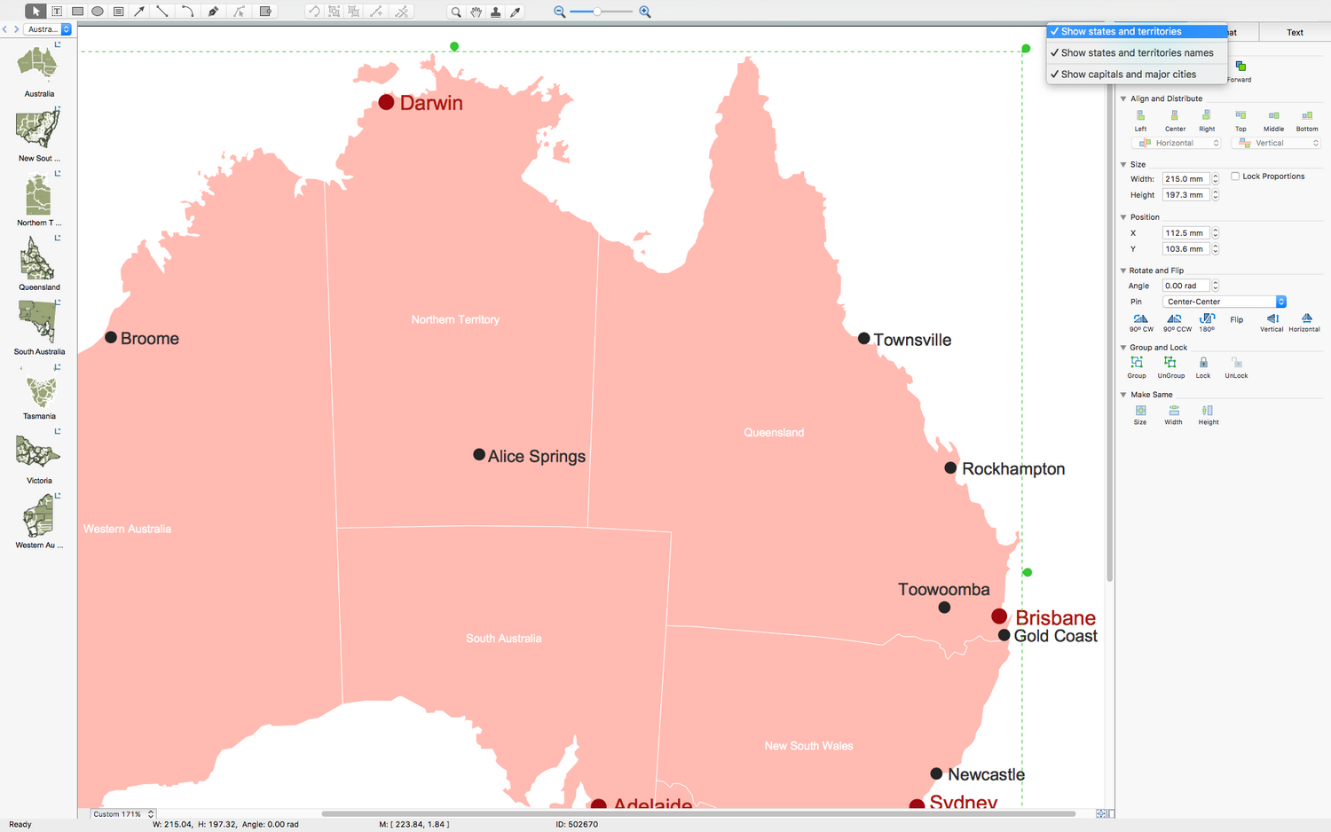
Task: Click the Width input field
Action: (x=1186, y=179)
